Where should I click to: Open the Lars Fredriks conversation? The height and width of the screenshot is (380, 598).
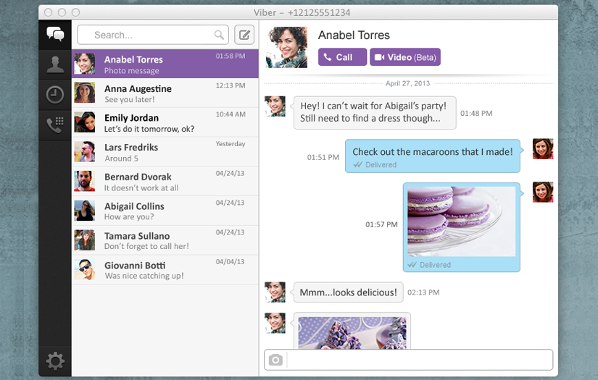coord(165,151)
